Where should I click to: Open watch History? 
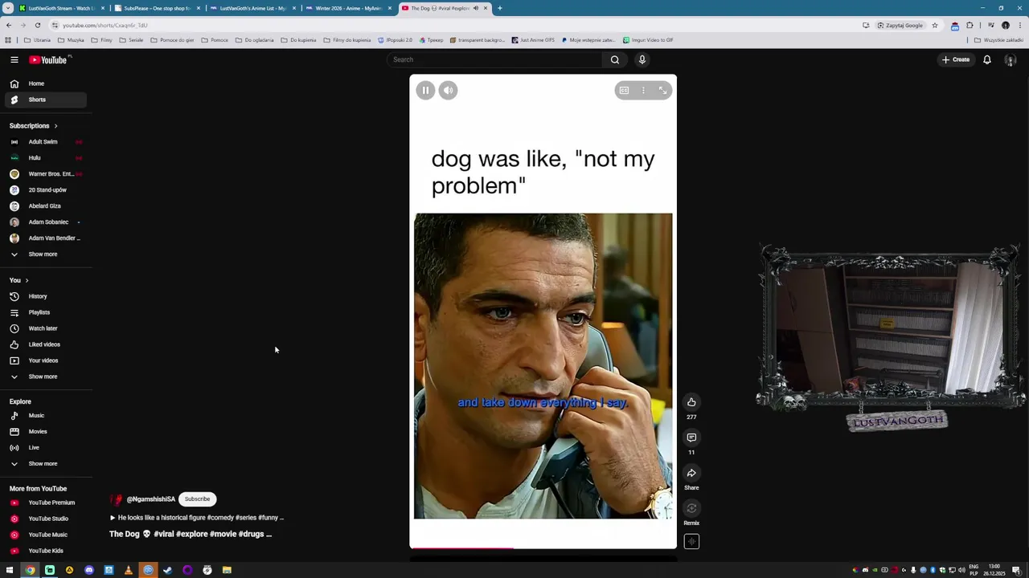[x=45, y=296]
